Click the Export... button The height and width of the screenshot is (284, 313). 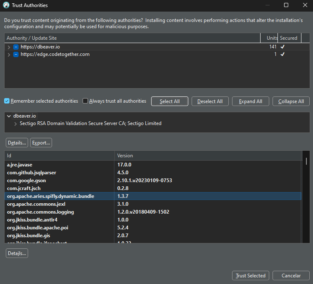pos(41,143)
